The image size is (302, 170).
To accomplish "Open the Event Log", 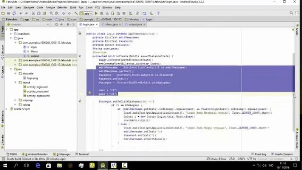I will tap(259, 154).
